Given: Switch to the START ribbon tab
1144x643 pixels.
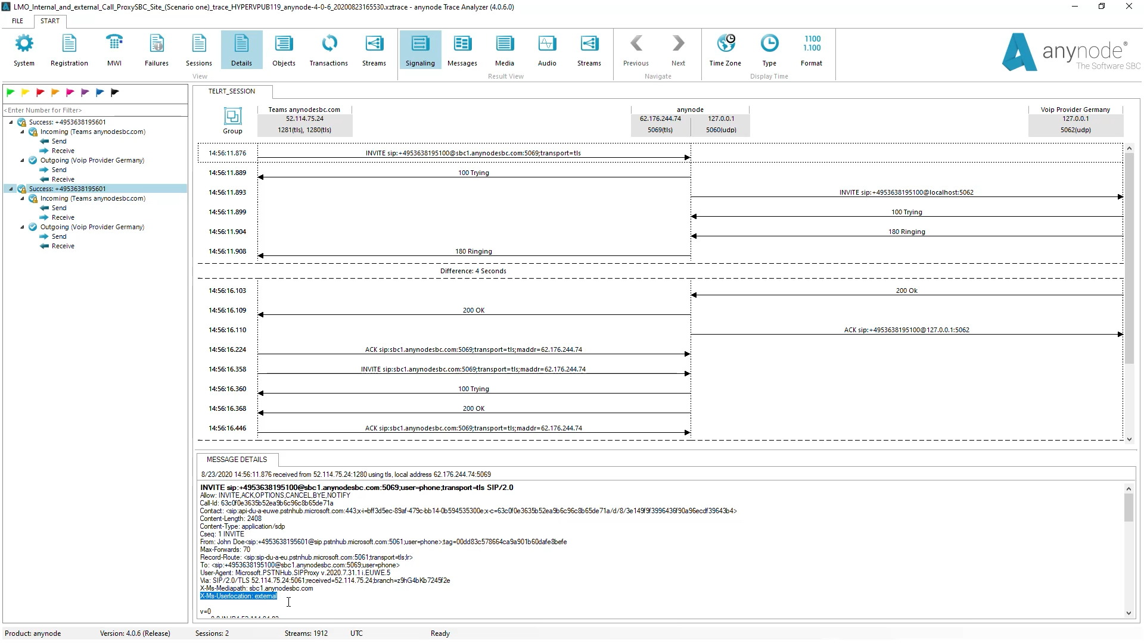Looking at the screenshot, I should [50, 21].
